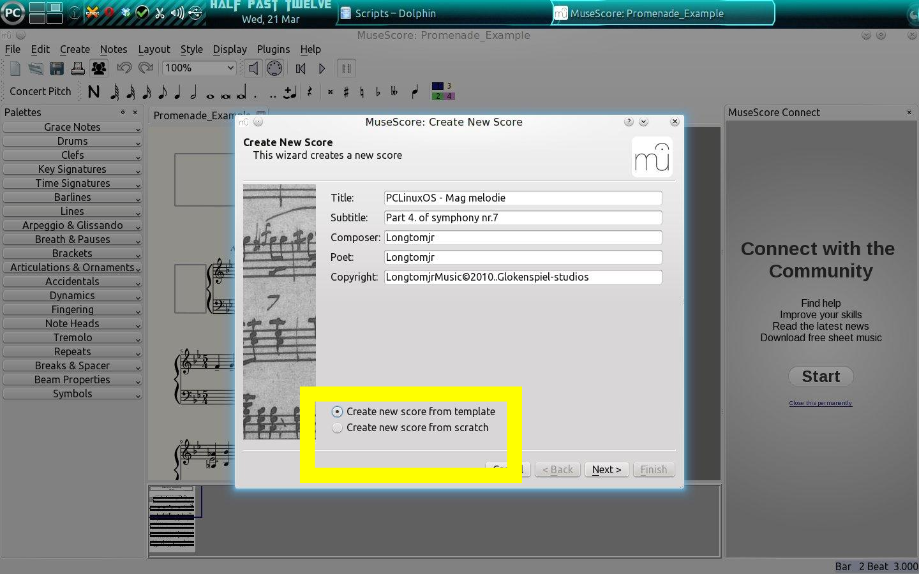Enable note entry mode N icon
The image size is (919, 574).
pyautogui.click(x=94, y=92)
